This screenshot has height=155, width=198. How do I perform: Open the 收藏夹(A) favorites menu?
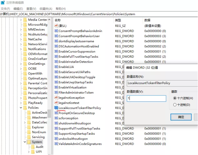pos(46,9)
